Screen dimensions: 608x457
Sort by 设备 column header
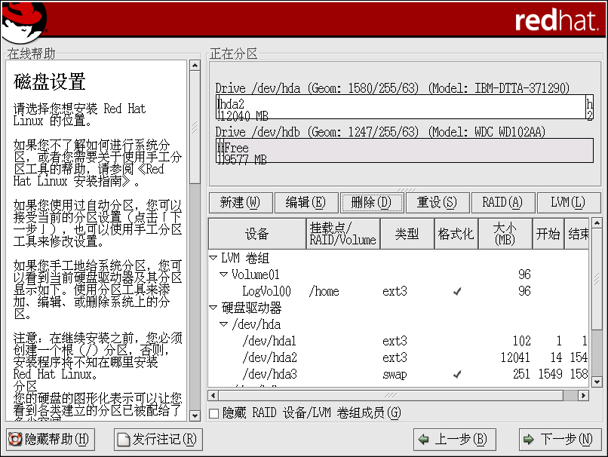257,234
